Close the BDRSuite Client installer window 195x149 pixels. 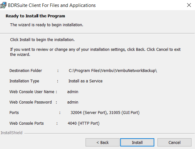(189, 5)
